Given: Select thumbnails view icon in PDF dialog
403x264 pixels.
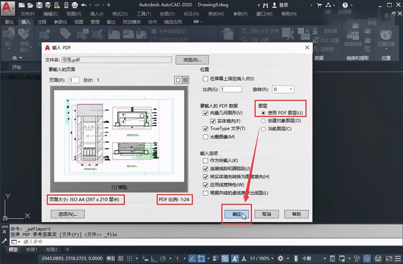Looking at the screenshot, I should coord(185,80).
